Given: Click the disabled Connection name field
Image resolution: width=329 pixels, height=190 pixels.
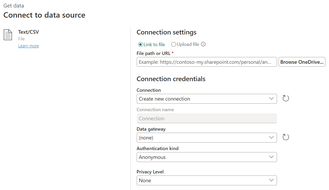Looking at the screenshot, I should coord(207,118).
